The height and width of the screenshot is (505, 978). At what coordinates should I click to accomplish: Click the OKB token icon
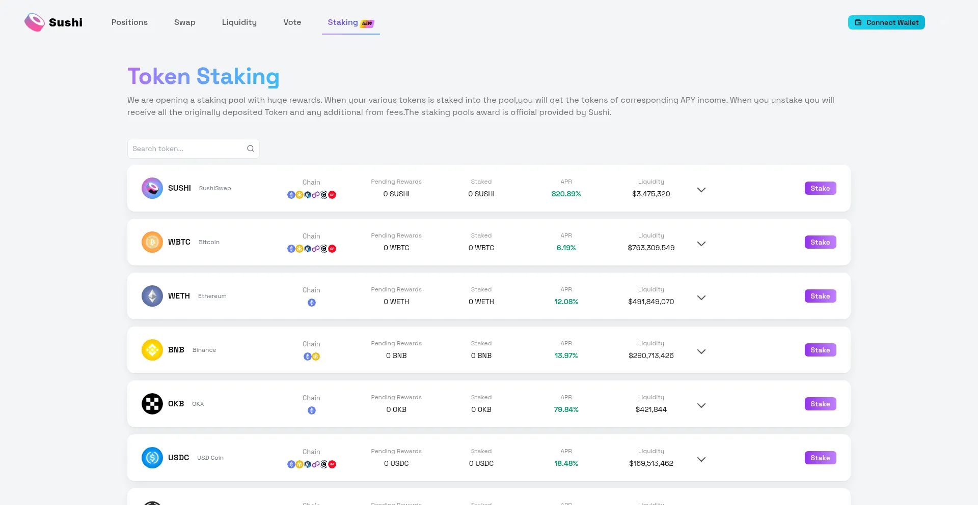[152, 404]
